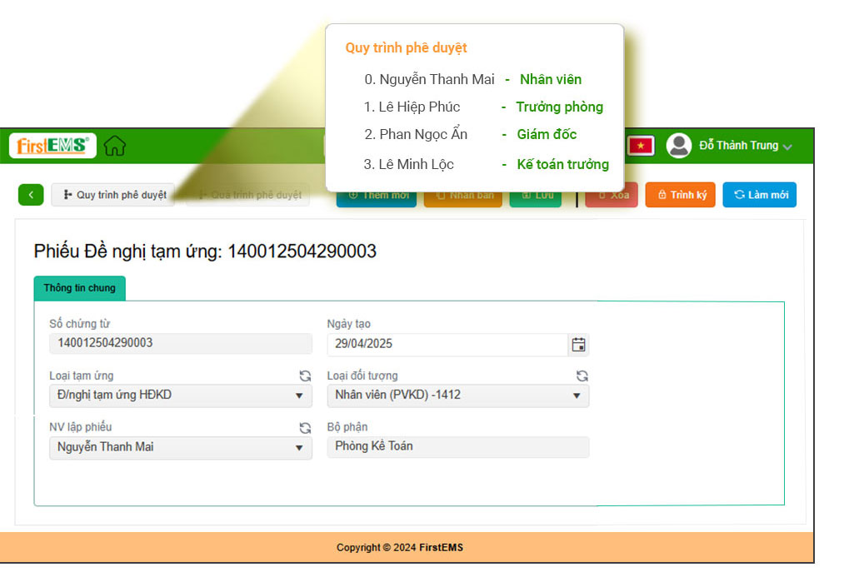The width and height of the screenshot is (844, 587).
Task: Click the home icon in header
Action: [x=115, y=146]
